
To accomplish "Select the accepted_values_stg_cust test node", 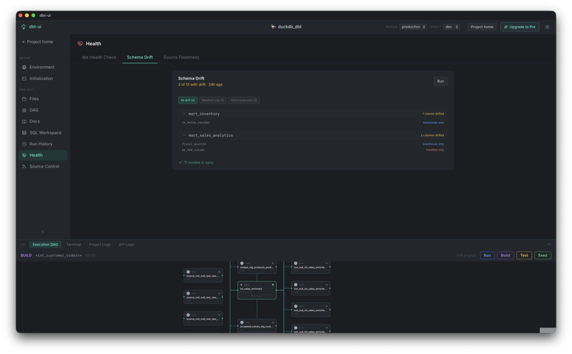I will (x=257, y=325).
